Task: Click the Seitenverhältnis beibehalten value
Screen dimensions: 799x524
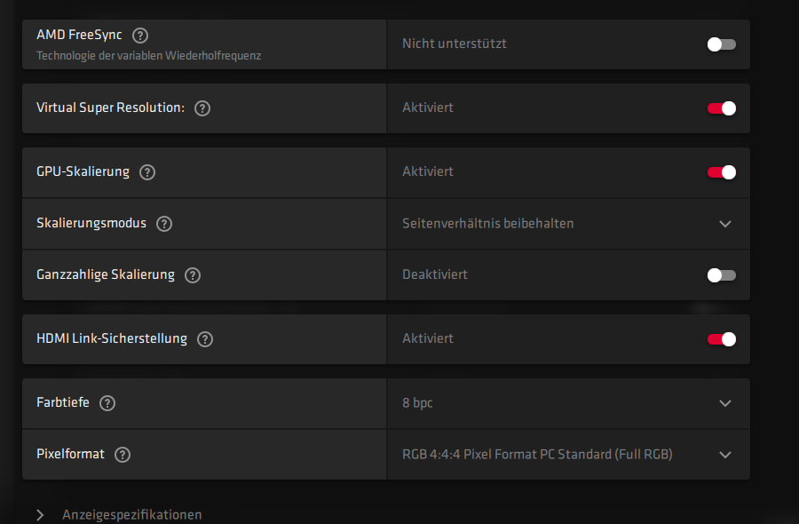Action: (487, 224)
